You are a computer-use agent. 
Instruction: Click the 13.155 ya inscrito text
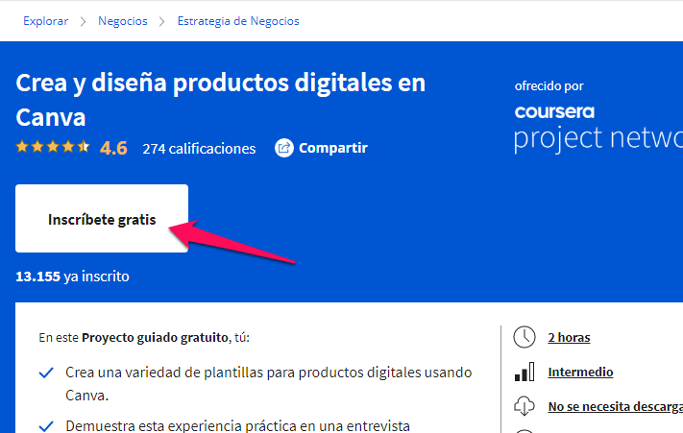point(72,277)
